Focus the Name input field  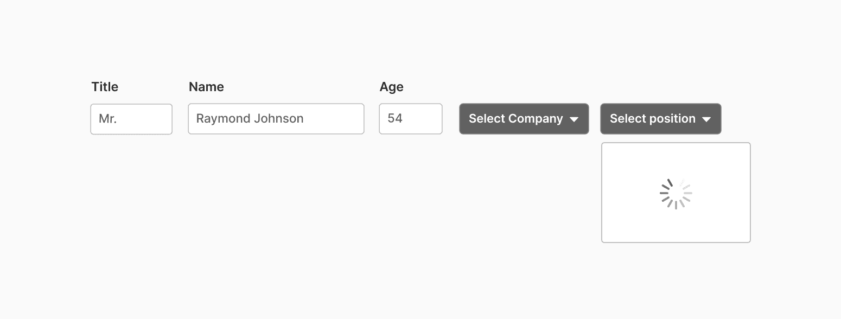[x=276, y=119]
